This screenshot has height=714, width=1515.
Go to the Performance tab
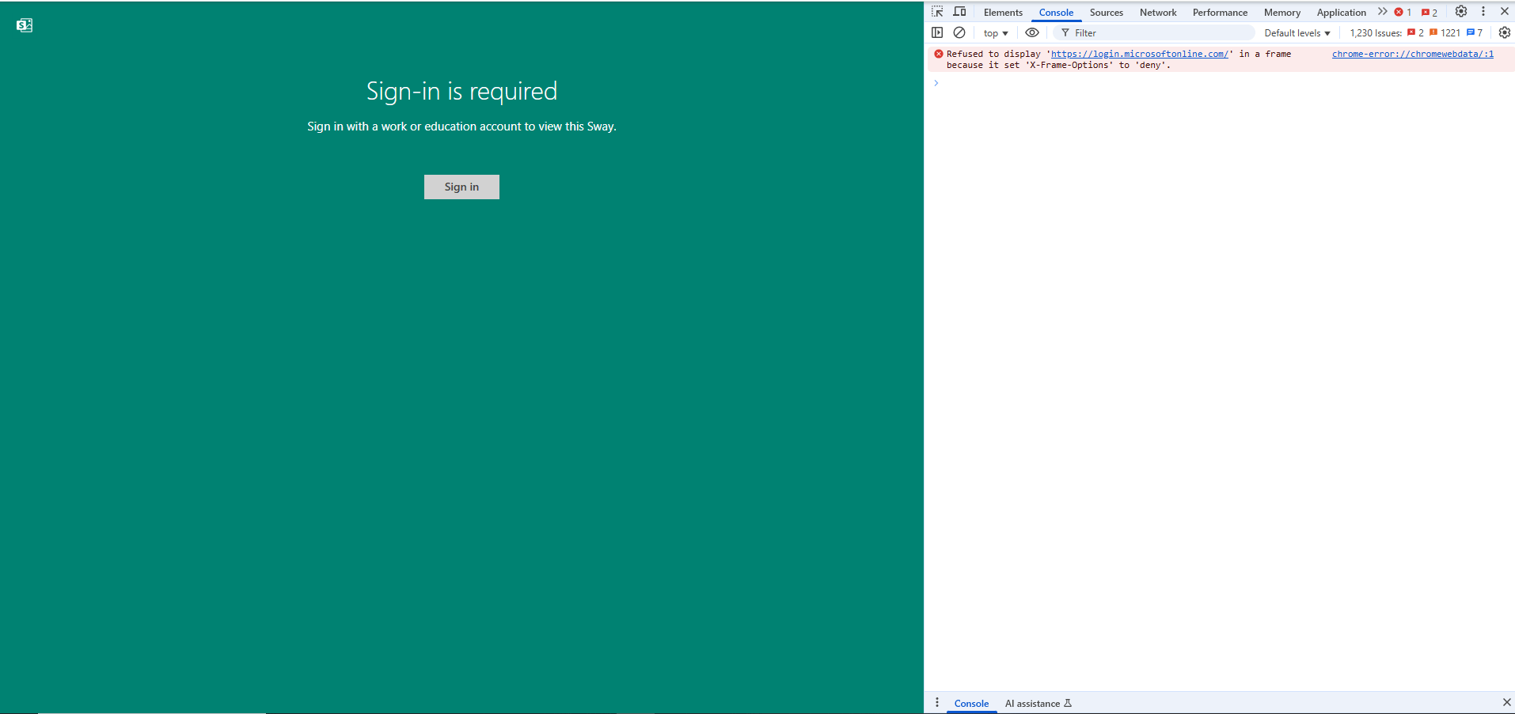pyautogui.click(x=1220, y=12)
